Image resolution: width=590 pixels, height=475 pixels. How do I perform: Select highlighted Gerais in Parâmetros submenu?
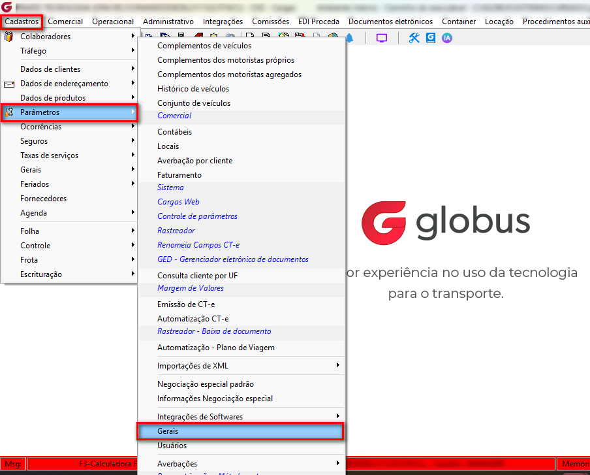click(240, 431)
